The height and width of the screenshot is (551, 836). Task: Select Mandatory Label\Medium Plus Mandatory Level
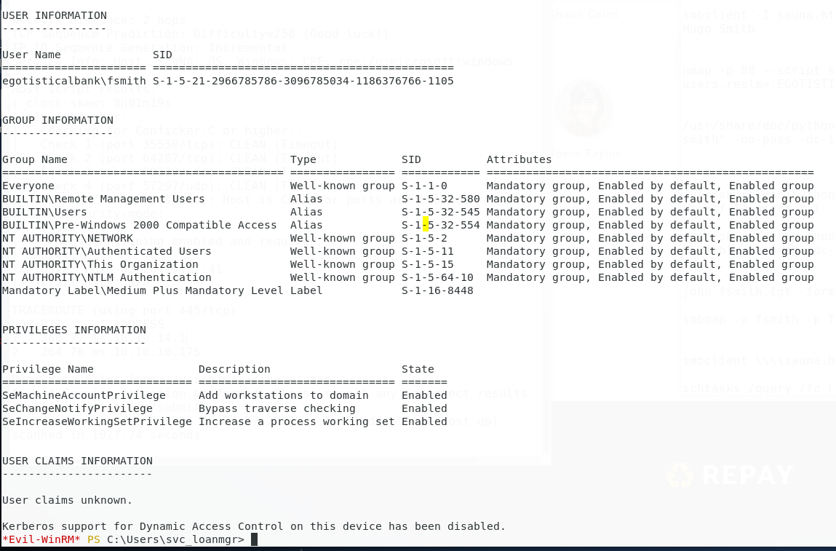143,290
